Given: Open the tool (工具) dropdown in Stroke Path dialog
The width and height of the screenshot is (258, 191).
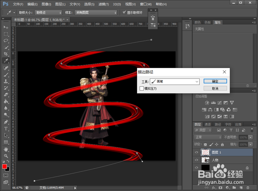Looking at the screenshot, I should click(175, 82).
